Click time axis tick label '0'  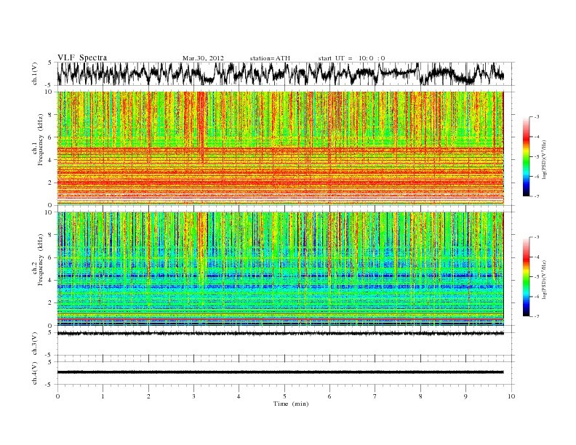(x=57, y=396)
